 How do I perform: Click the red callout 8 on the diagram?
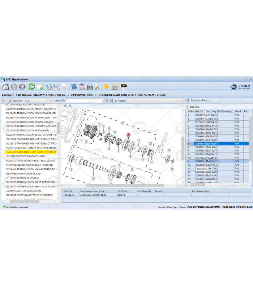click(x=128, y=135)
